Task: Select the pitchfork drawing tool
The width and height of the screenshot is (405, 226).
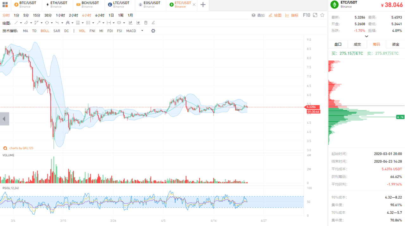Action: point(68,23)
